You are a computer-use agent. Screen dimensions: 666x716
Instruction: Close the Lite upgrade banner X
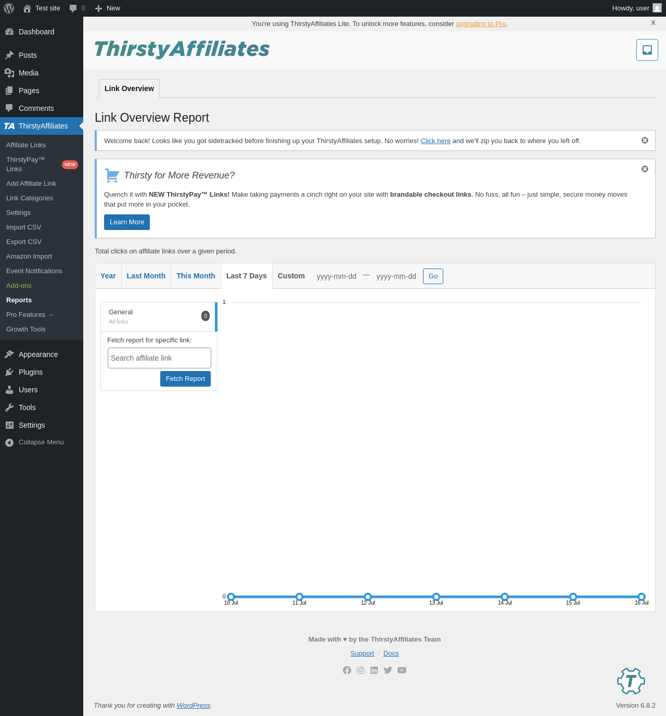tap(653, 23)
